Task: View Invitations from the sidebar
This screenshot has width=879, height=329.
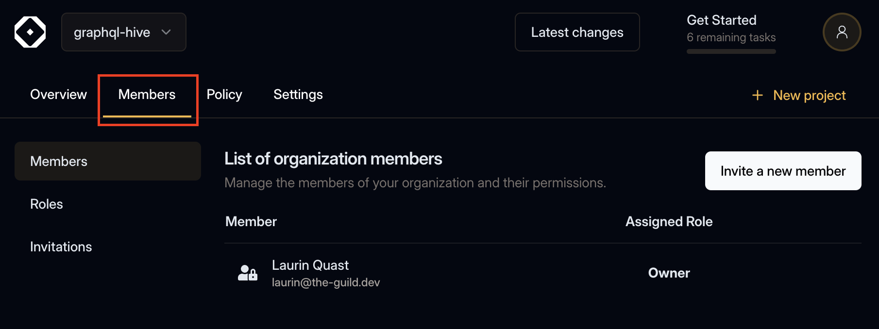Action: click(x=61, y=247)
